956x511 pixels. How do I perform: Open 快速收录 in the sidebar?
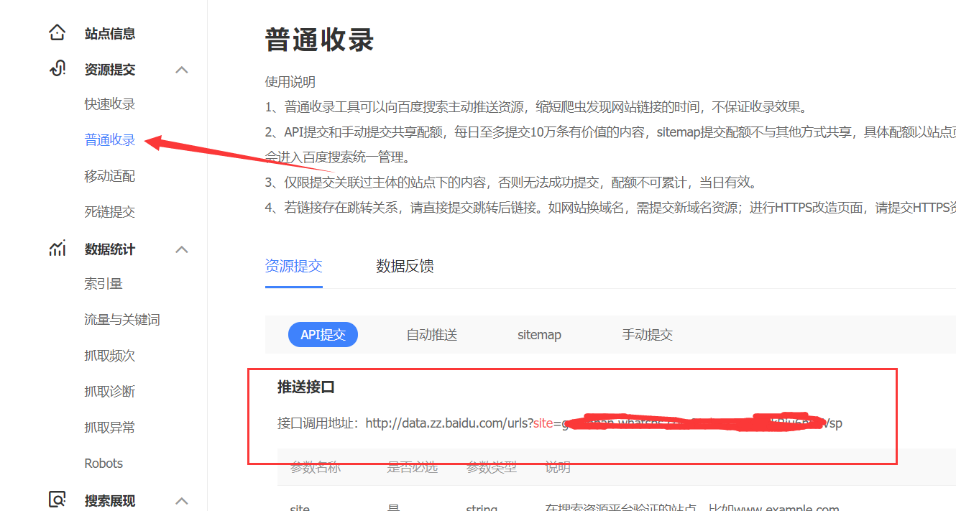pyautogui.click(x=109, y=104)
